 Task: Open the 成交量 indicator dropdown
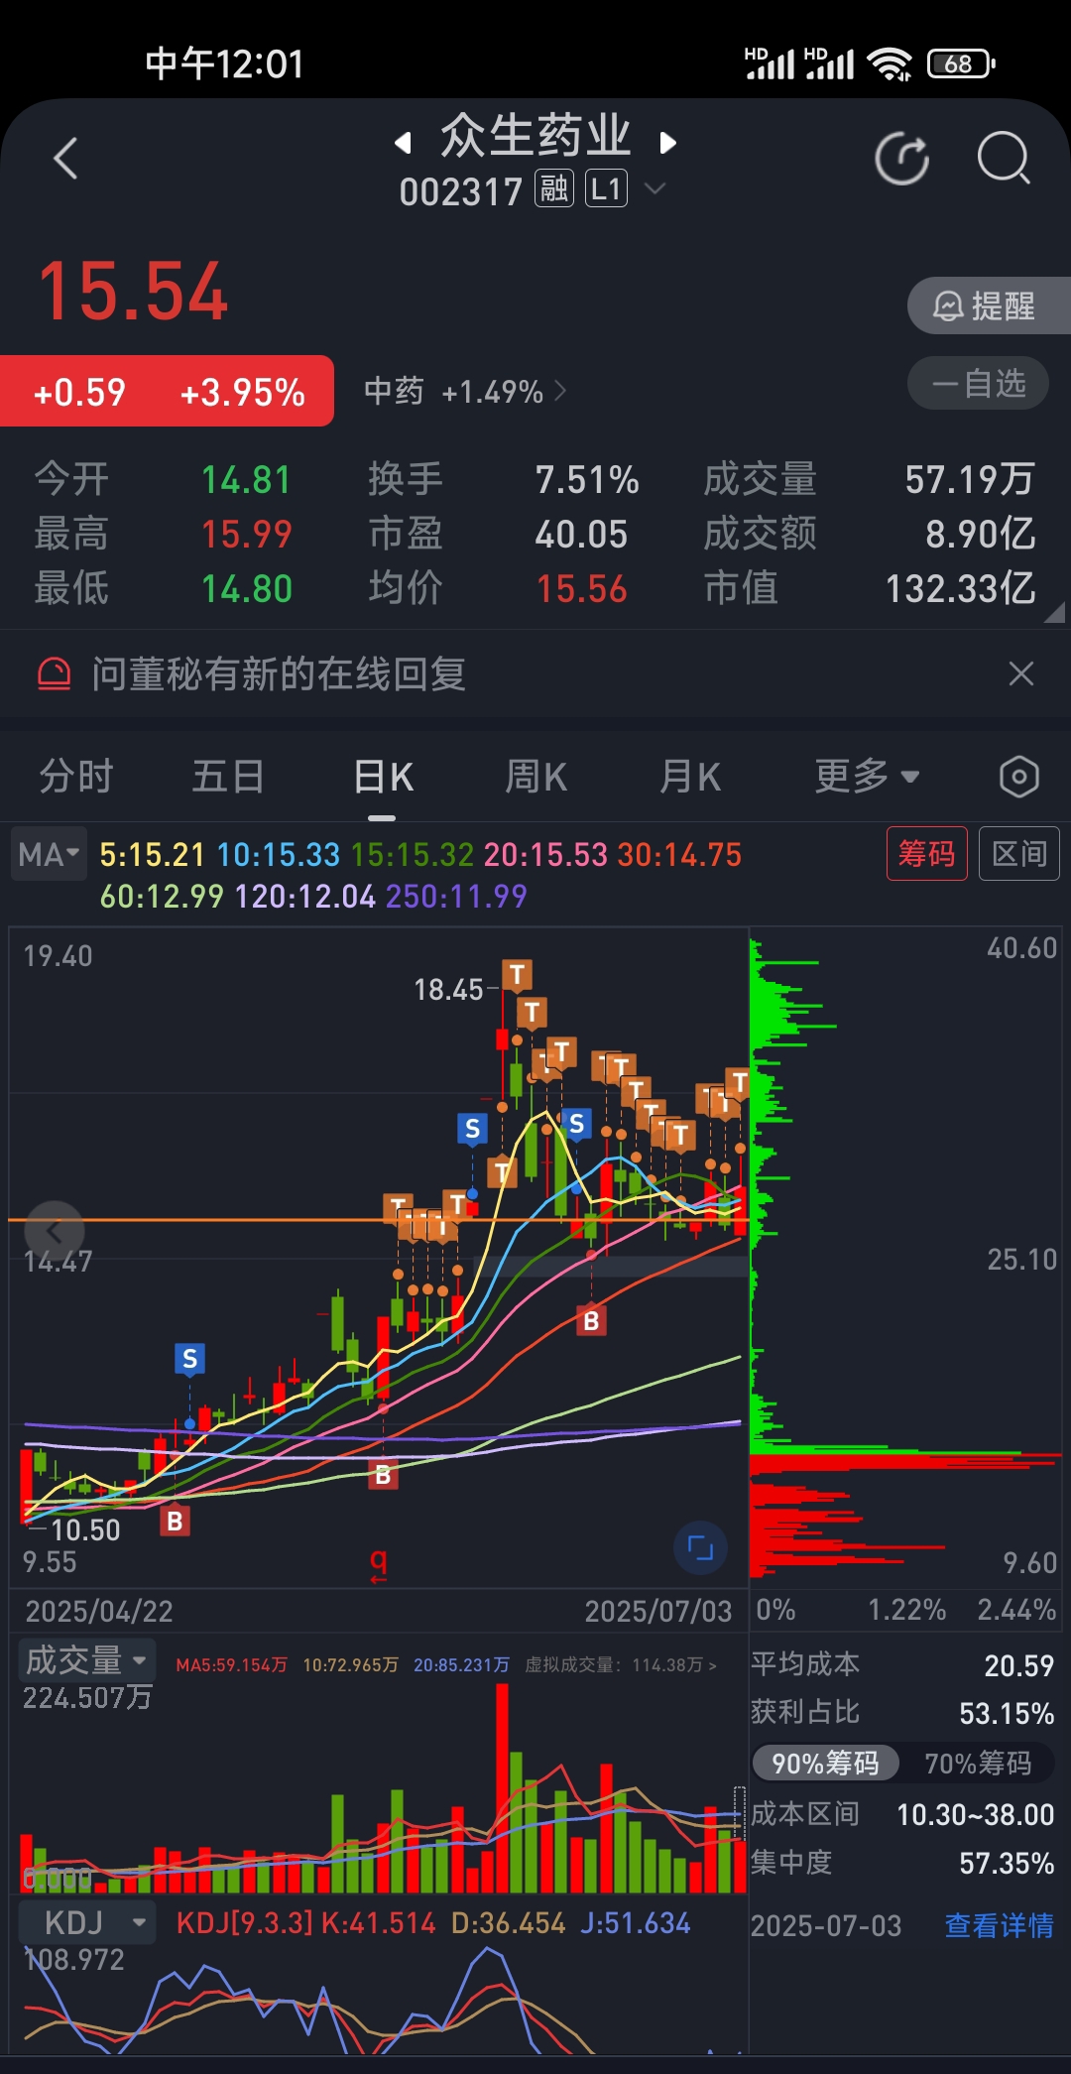pos(86,1659)
